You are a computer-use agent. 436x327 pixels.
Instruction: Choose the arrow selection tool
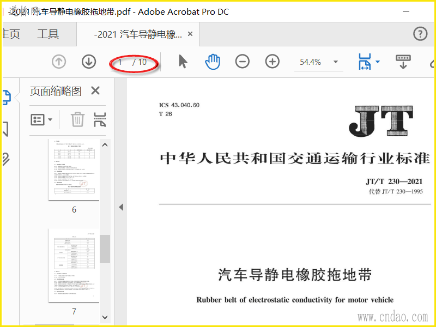183,62
